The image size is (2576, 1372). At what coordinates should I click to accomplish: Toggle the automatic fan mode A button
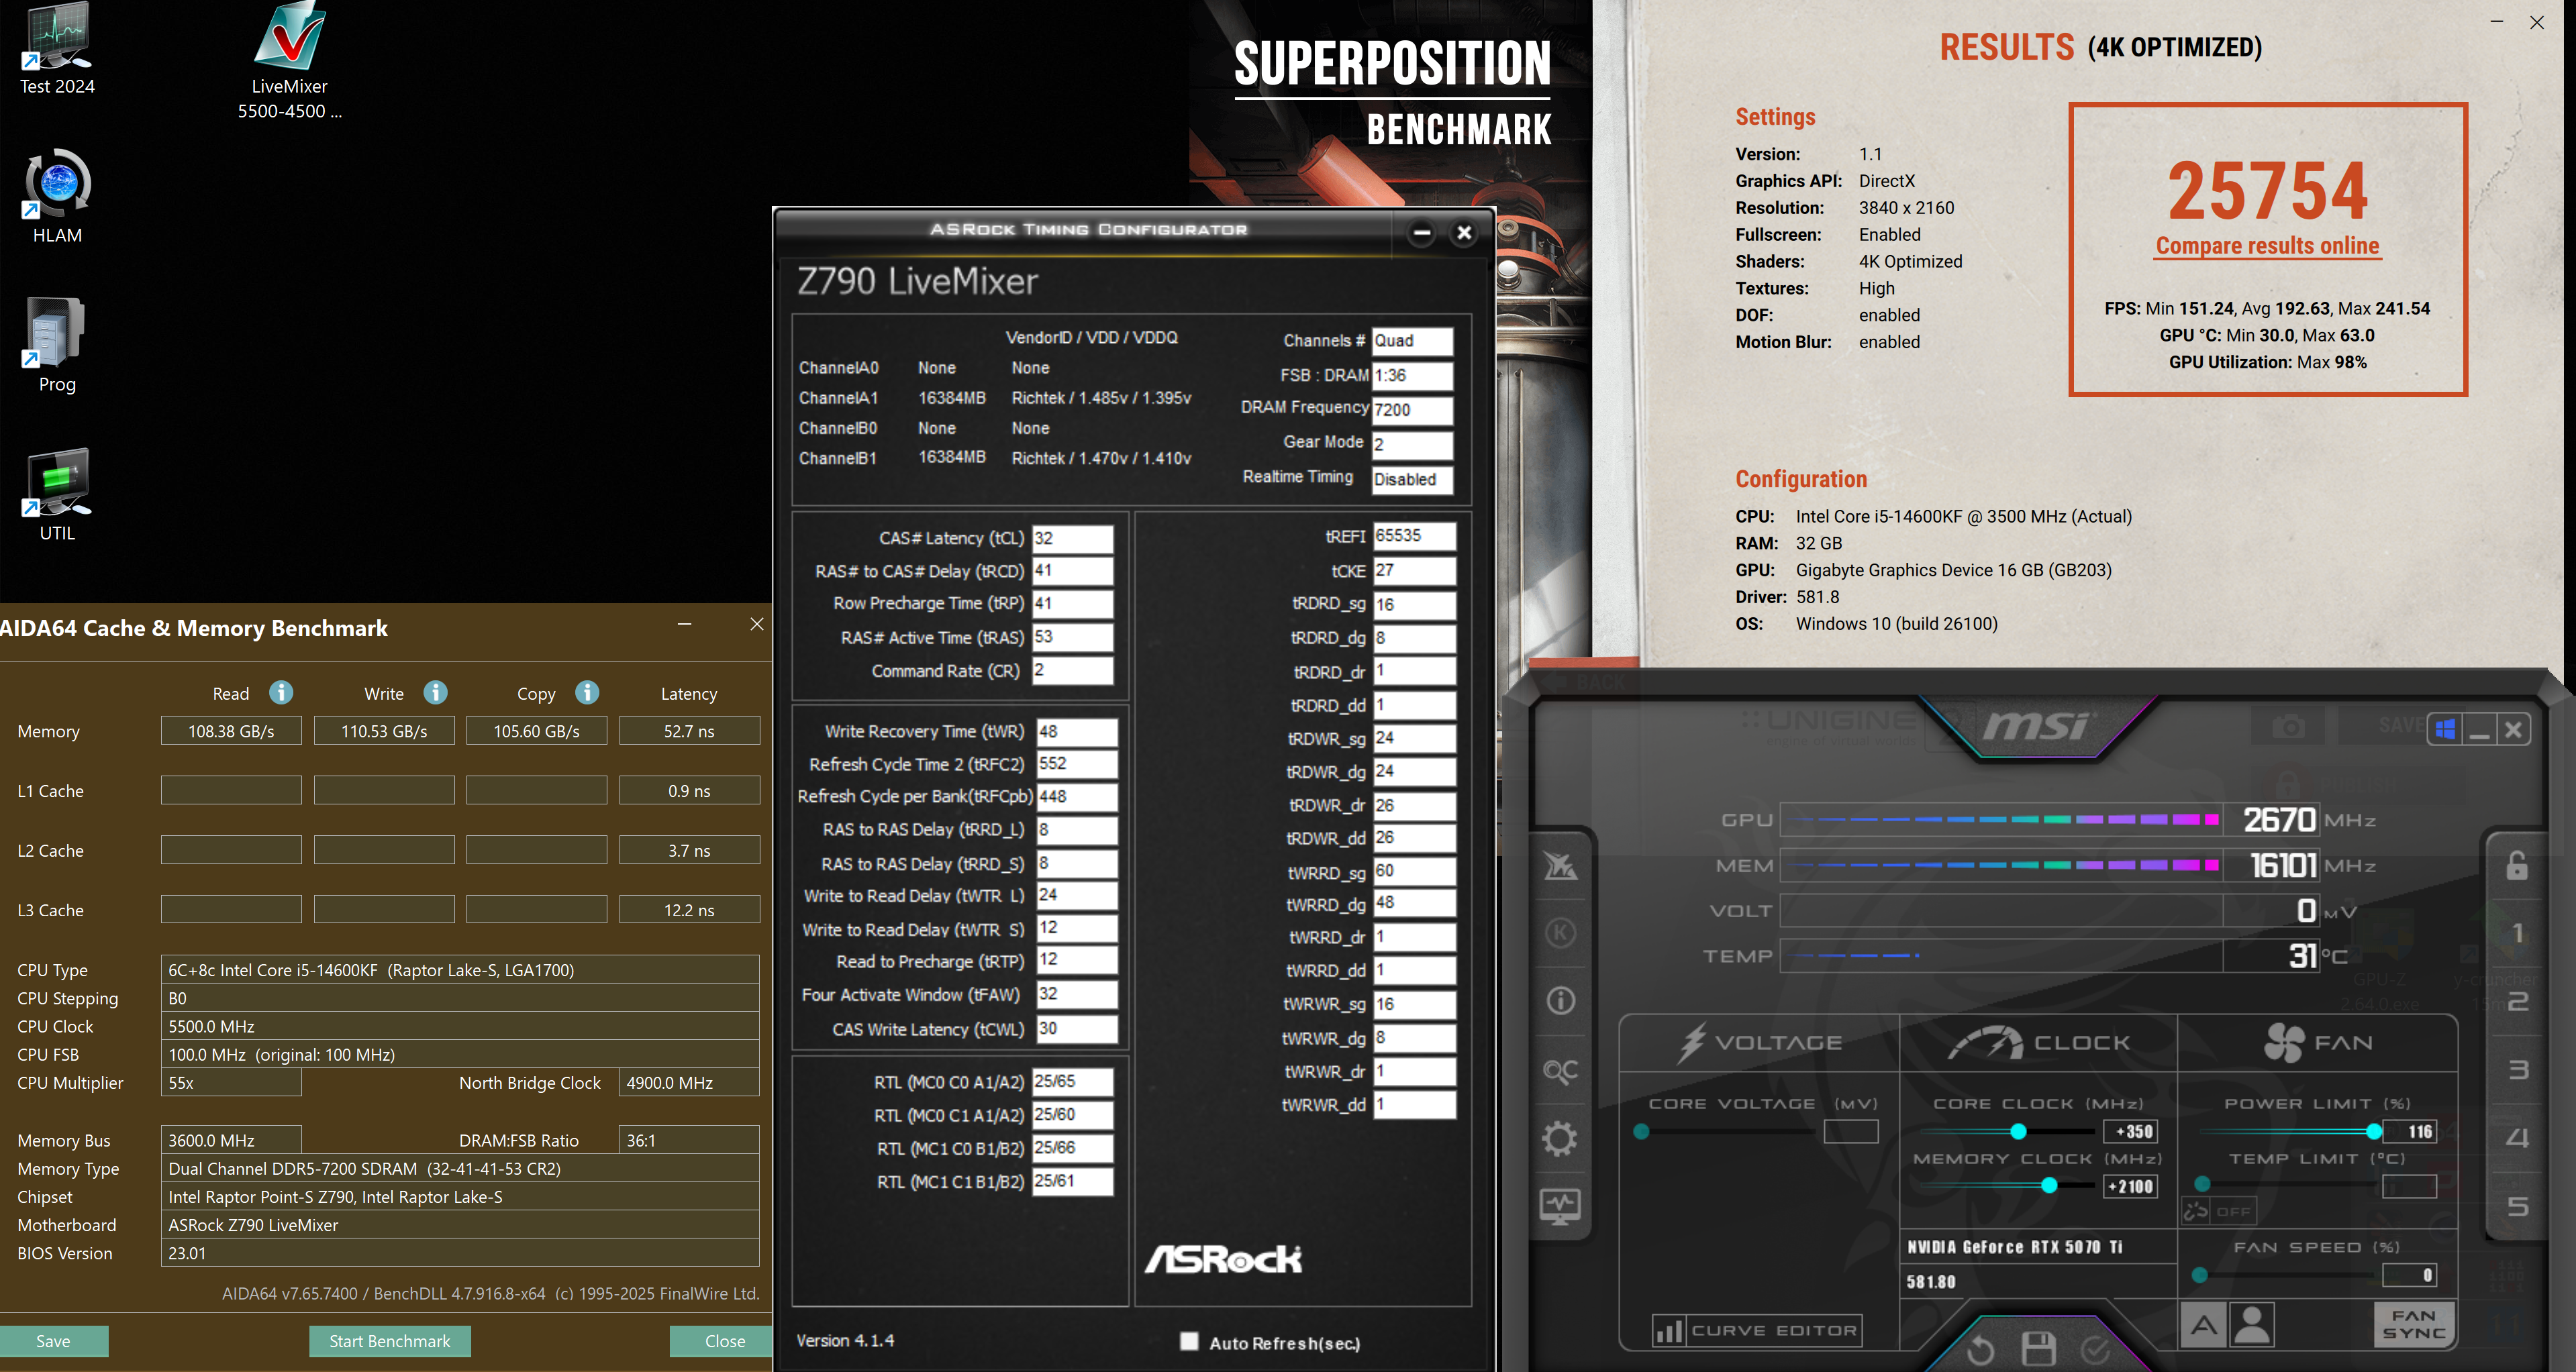[x=2203, y=1325]
